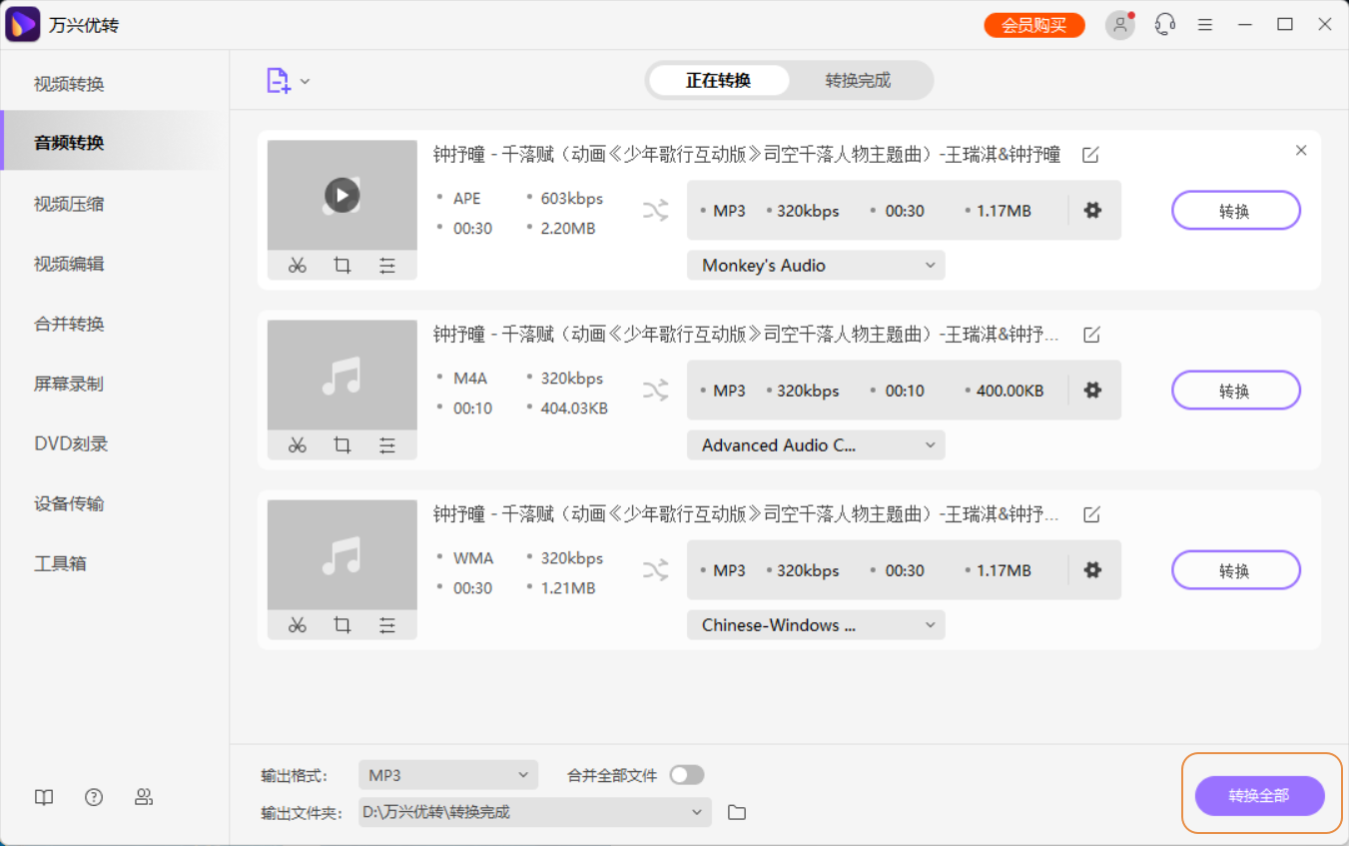The image size is (1349, 846).
Task: Trim the M4A track with scissors
Action: [x=298, y=445]
